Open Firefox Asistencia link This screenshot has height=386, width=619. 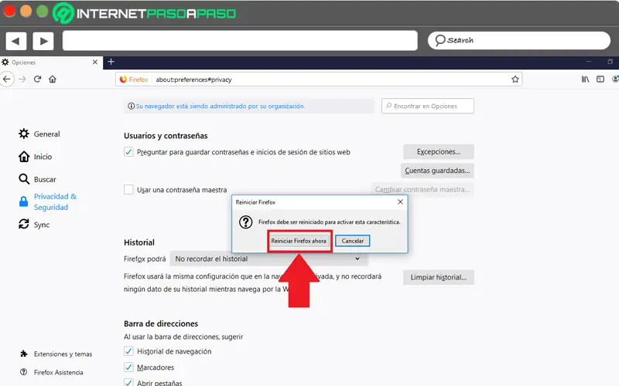[59, 372]
